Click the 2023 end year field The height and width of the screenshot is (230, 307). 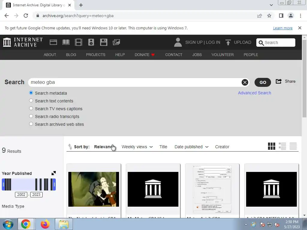(x=36, y=195)
